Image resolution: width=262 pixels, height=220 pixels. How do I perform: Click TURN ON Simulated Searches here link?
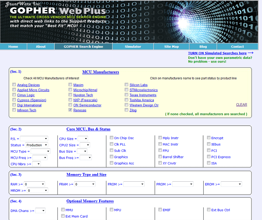[x=217, y=53]
